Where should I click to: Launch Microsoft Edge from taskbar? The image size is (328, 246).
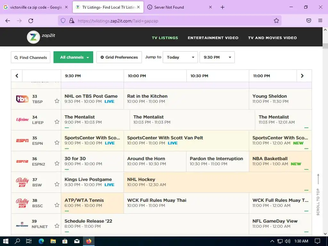click(41, 241)
